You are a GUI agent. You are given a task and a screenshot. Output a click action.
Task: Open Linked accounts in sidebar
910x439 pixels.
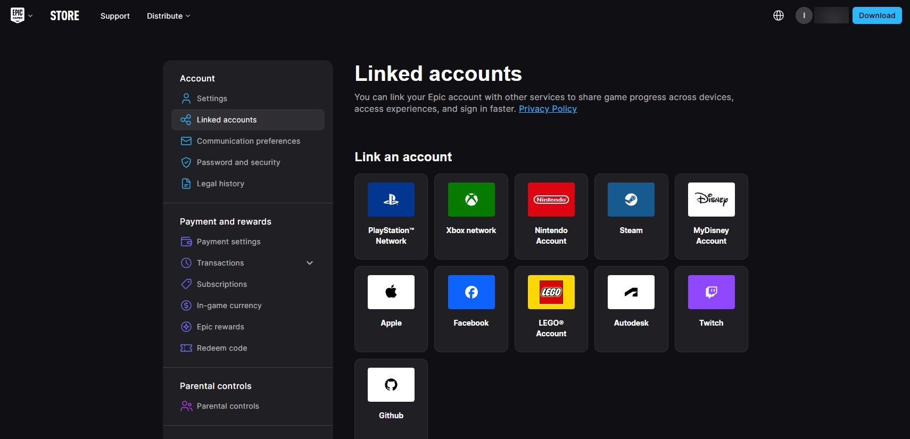coord(248,120)
